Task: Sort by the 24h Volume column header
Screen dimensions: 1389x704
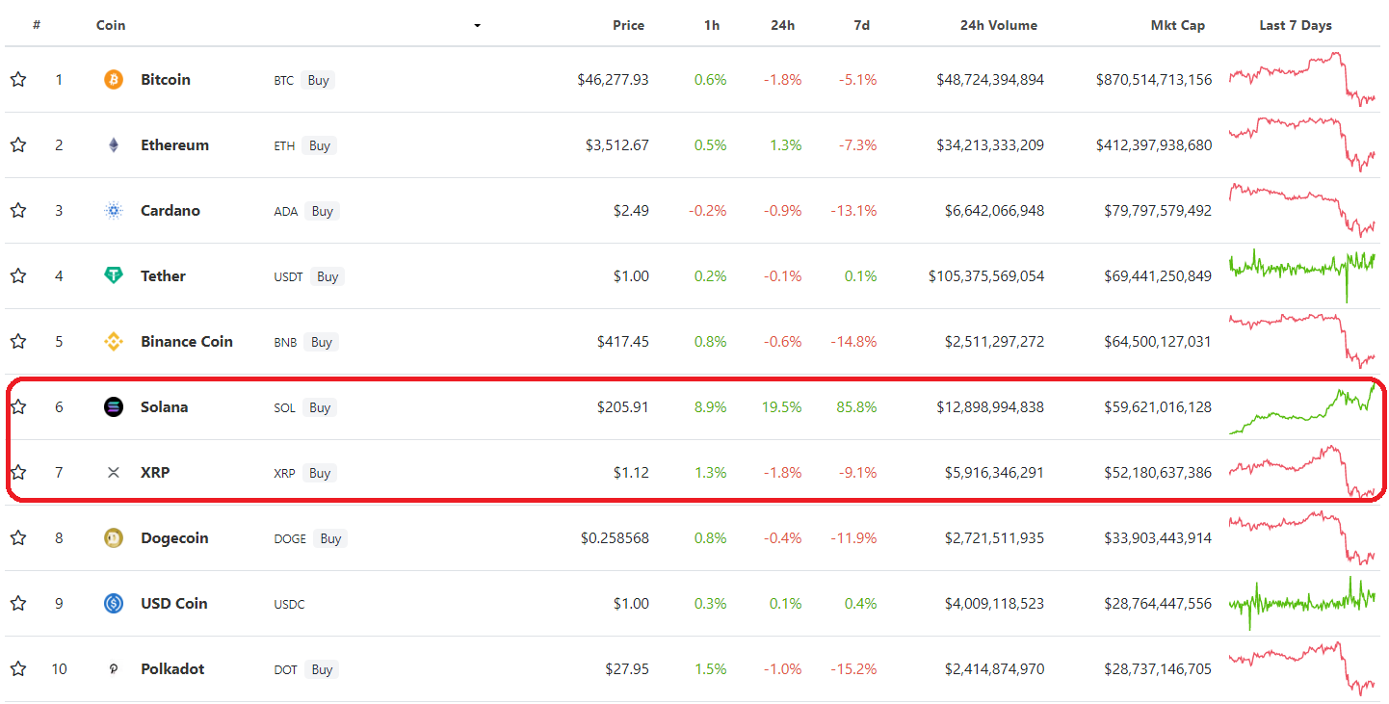Action: click(998, 26)
